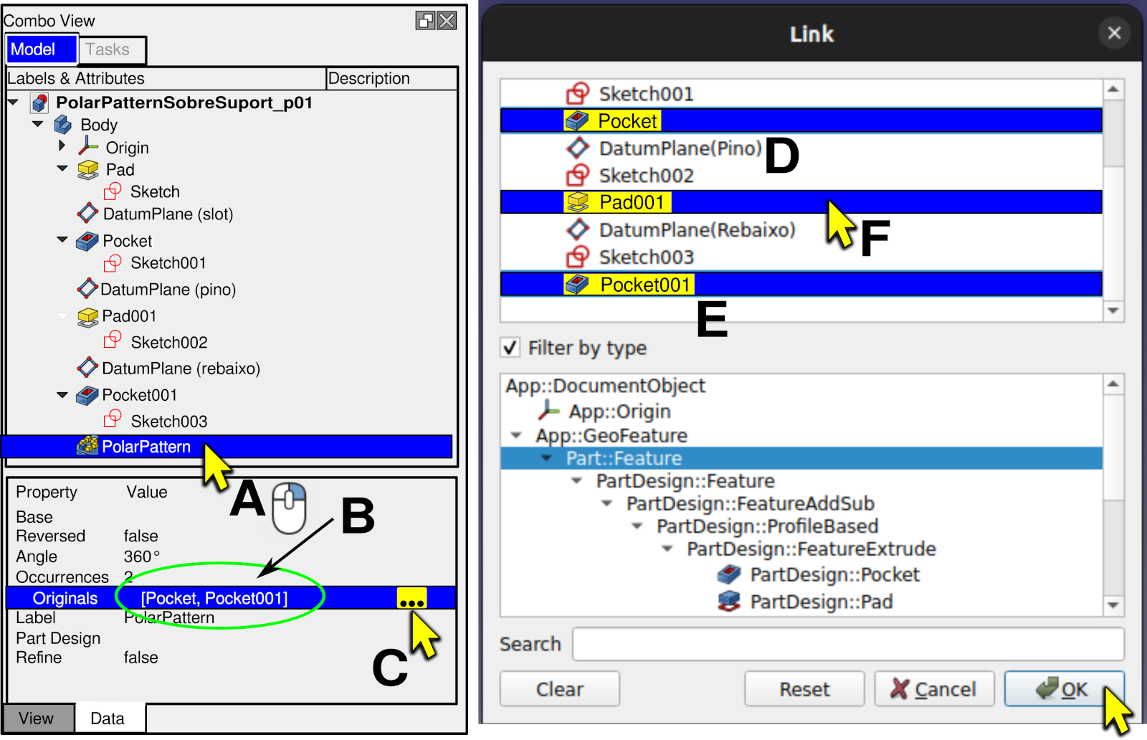Collapse the Part::Feature type branch

[x=546, y=457]
